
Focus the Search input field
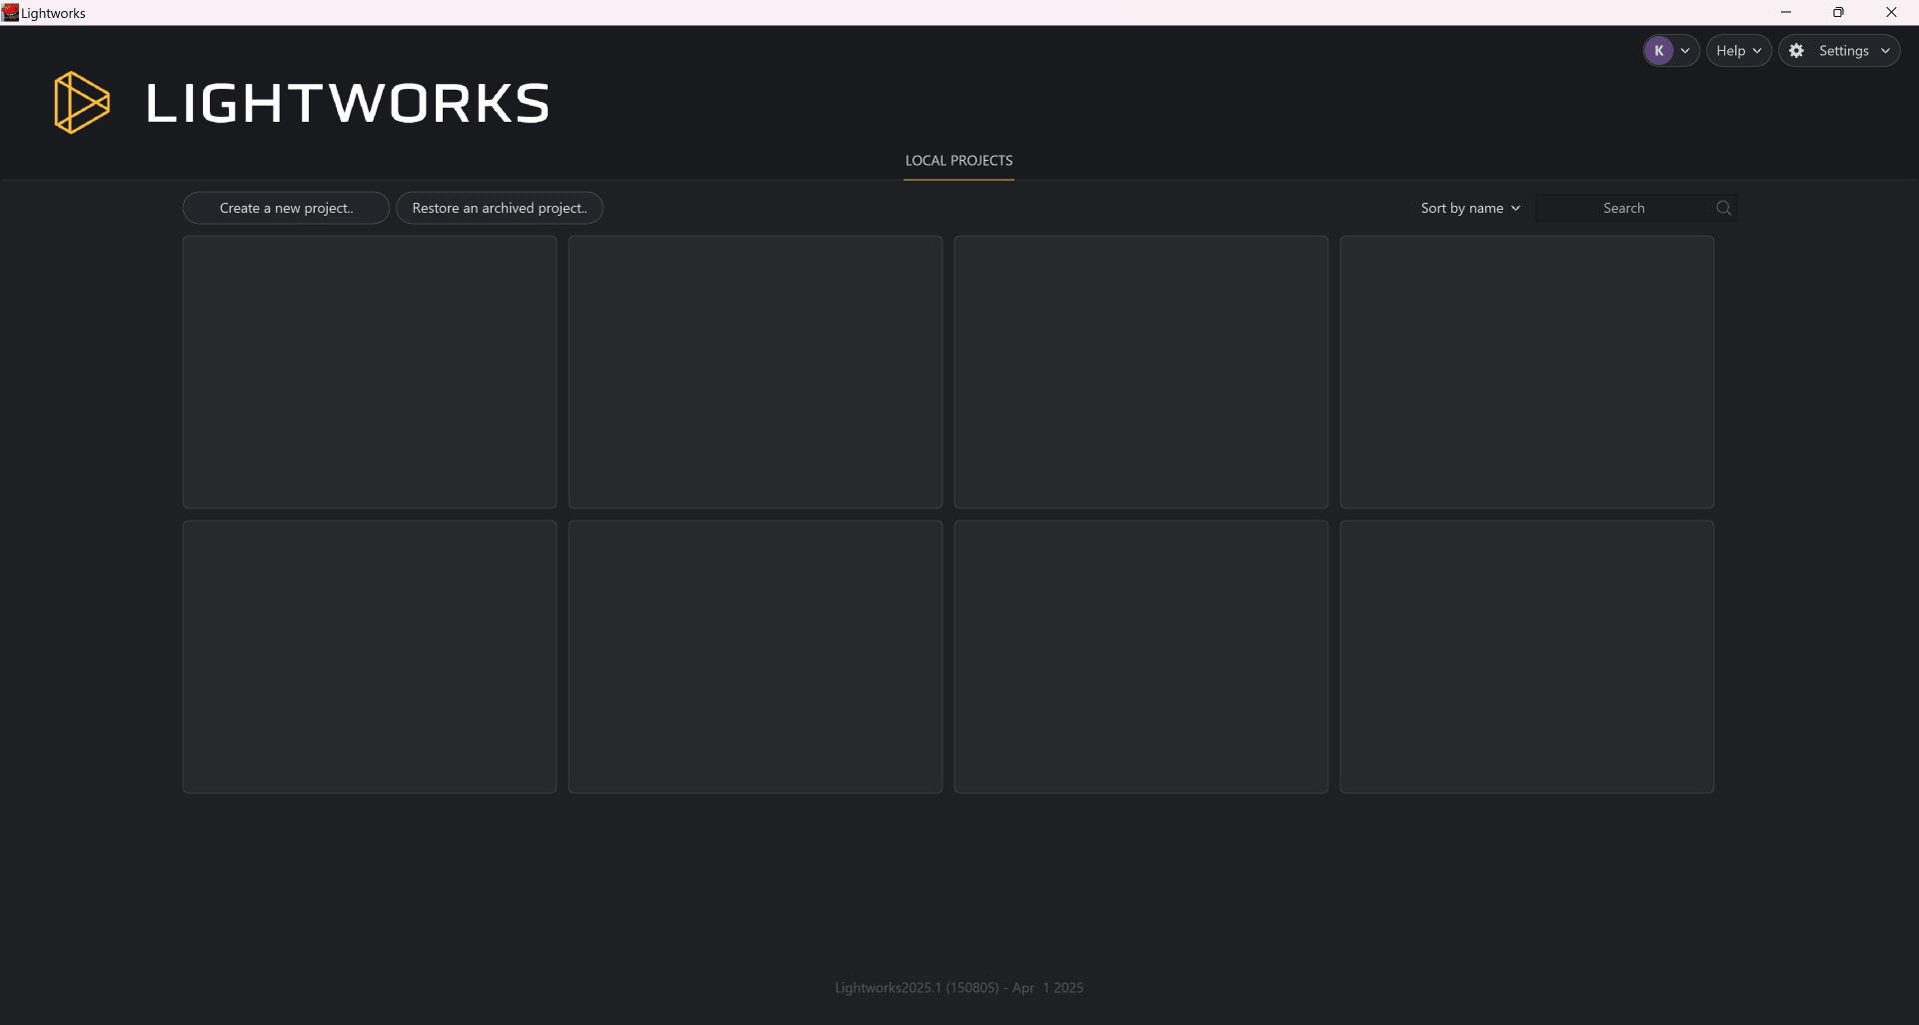coord(1636,208)
